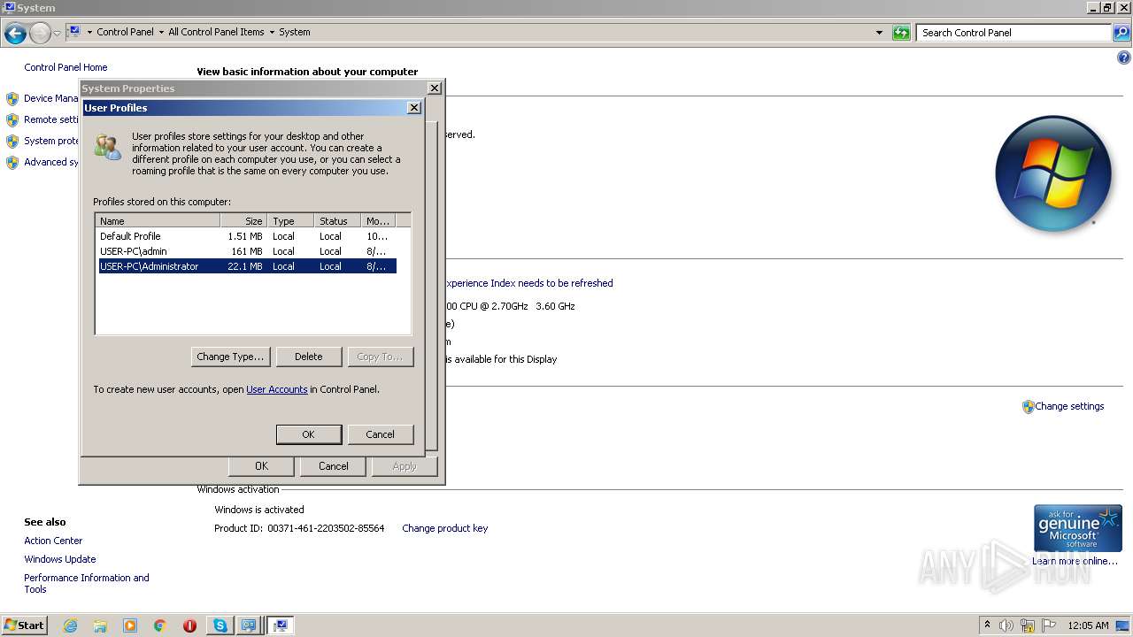Click the search magnifier icon

point(1121,33)
